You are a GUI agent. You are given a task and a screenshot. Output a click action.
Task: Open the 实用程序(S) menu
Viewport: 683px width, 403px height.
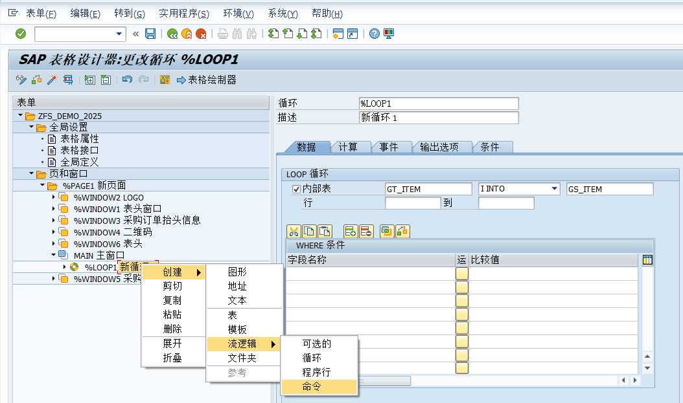click(x=184, y=14)
